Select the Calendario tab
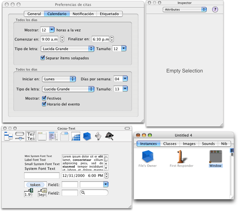Viewport: 238px width, 211px height. 57,14
